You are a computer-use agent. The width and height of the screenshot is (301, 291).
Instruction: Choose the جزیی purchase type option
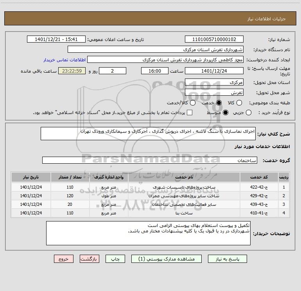coord(248,112)
